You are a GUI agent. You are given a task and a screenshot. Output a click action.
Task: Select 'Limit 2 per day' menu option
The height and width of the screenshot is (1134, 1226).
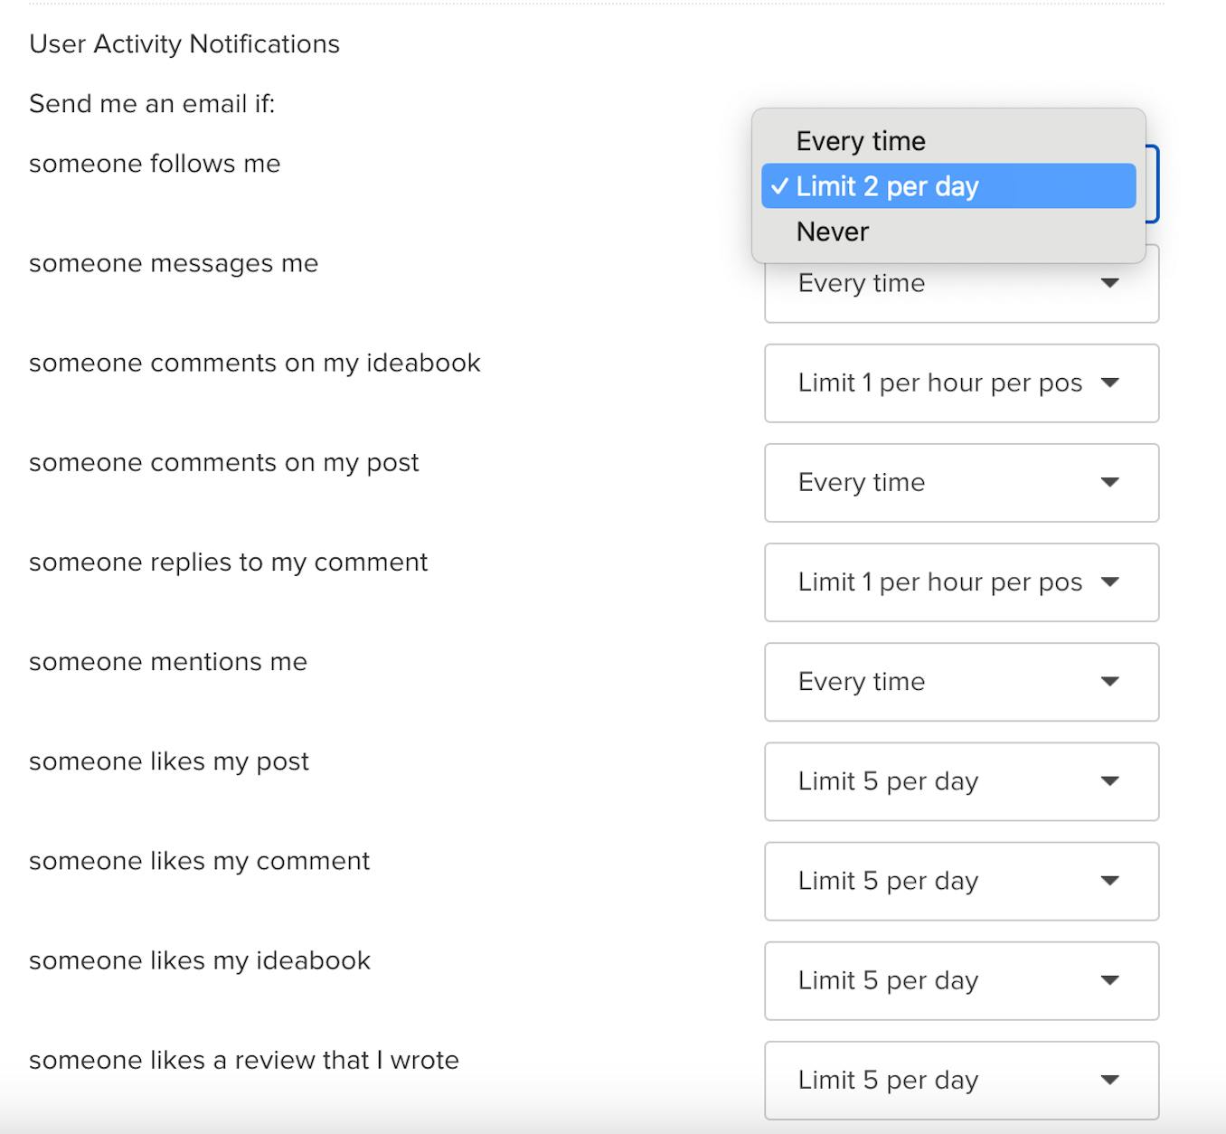coord(948,186)
